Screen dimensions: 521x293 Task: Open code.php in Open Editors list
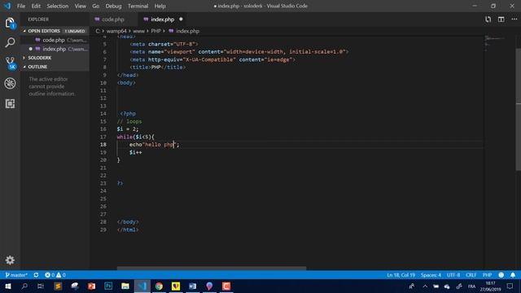[55, 40]
